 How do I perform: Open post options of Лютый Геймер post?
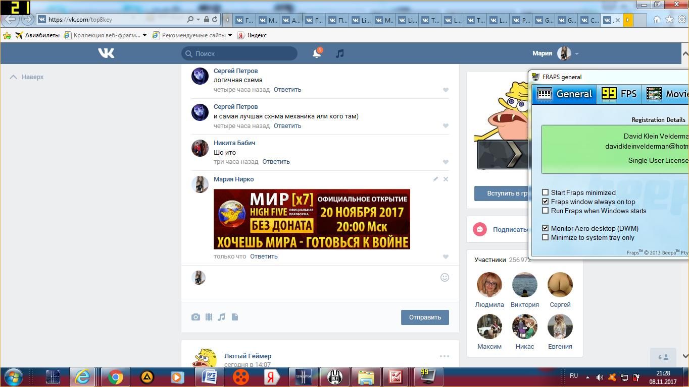click(x=445, y=356)
